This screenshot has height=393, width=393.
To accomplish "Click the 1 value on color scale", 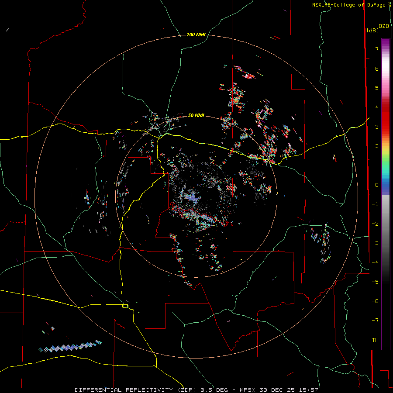I will click(x=377, y=165).
